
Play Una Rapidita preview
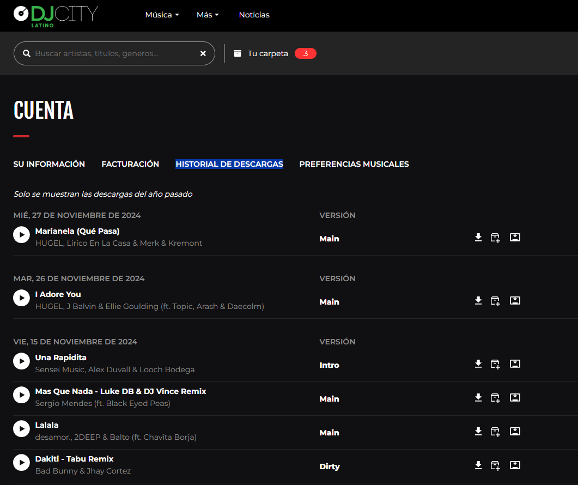click(21, 361)
